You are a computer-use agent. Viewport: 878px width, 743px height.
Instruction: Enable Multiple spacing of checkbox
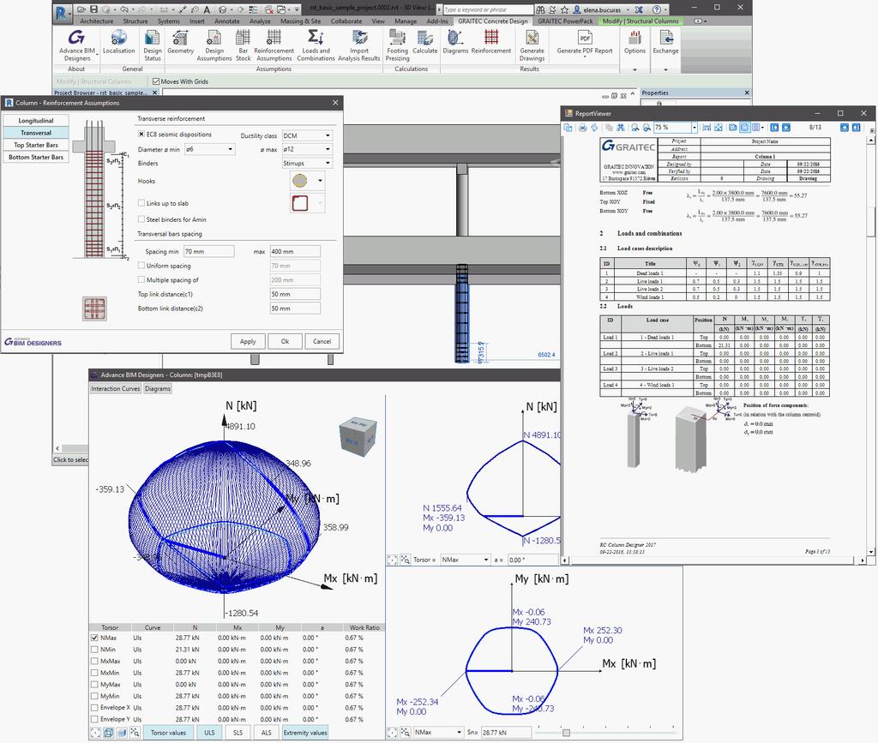(141, 279)
